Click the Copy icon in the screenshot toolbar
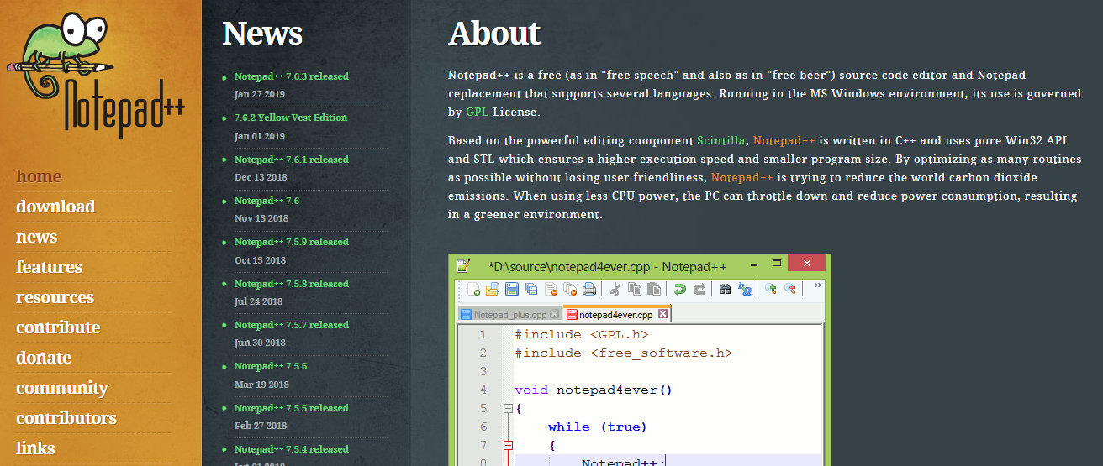1103x466 pixels. pyautogui.click(x=635, y=290)
